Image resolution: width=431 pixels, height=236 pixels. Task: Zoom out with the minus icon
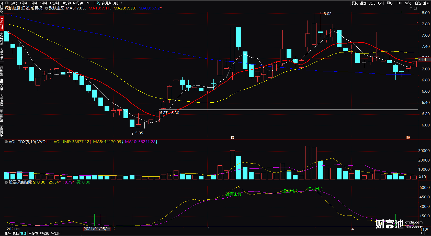(428, 233)
